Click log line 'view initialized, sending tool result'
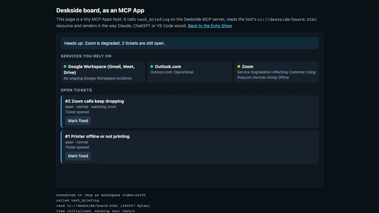This screenshot has width=379, height=213. pyautogui.click(x=96, y=211)
